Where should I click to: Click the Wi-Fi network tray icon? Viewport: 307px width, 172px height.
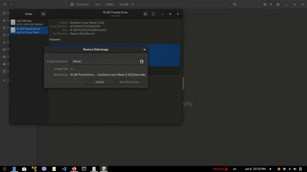tap(290, 169)
